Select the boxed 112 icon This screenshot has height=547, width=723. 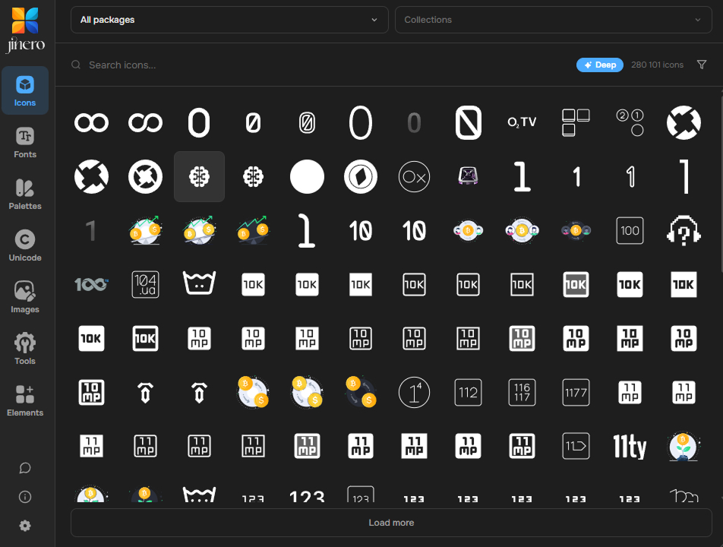pos(468,393)
